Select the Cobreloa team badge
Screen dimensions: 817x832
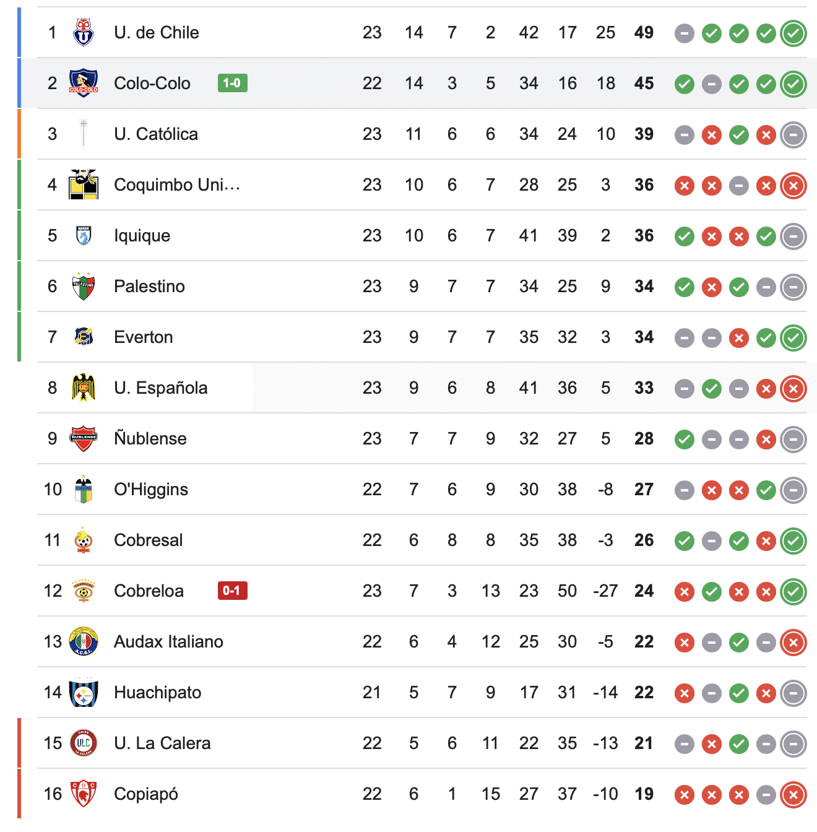pos(82,591)
